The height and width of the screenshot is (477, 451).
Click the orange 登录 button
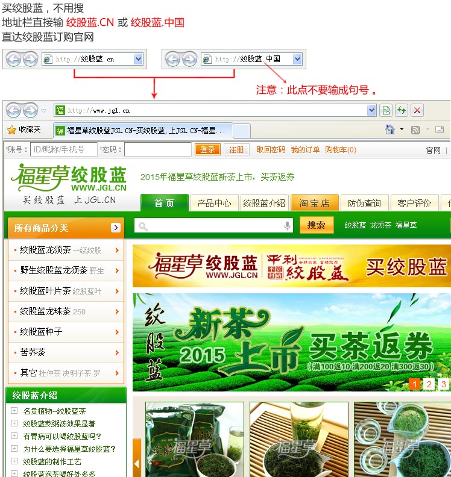(207, 150)
